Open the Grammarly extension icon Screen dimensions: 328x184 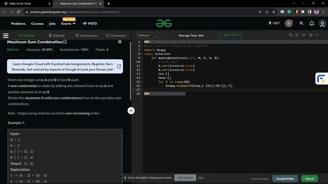pos(289,12)
